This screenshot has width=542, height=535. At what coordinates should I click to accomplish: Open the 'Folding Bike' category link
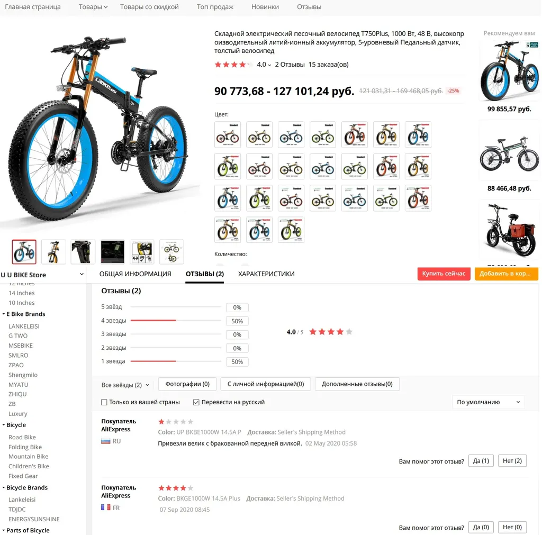tap(25, 447)
